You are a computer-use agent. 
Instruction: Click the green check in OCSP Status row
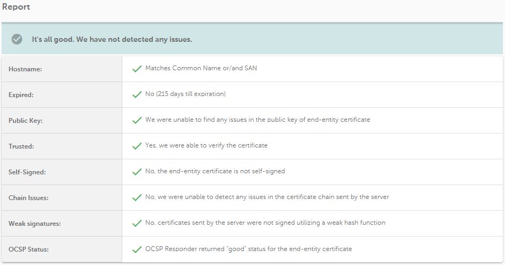coord(137,249)
